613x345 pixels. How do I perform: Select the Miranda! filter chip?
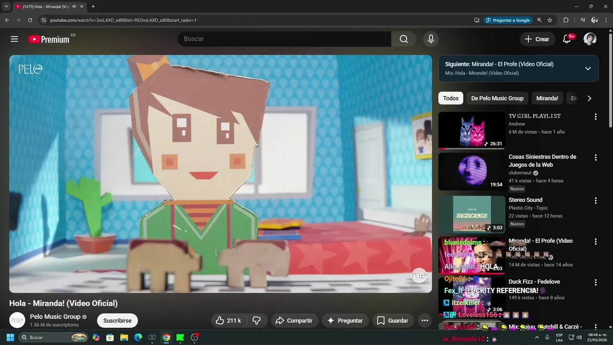(x=547, y=98)
